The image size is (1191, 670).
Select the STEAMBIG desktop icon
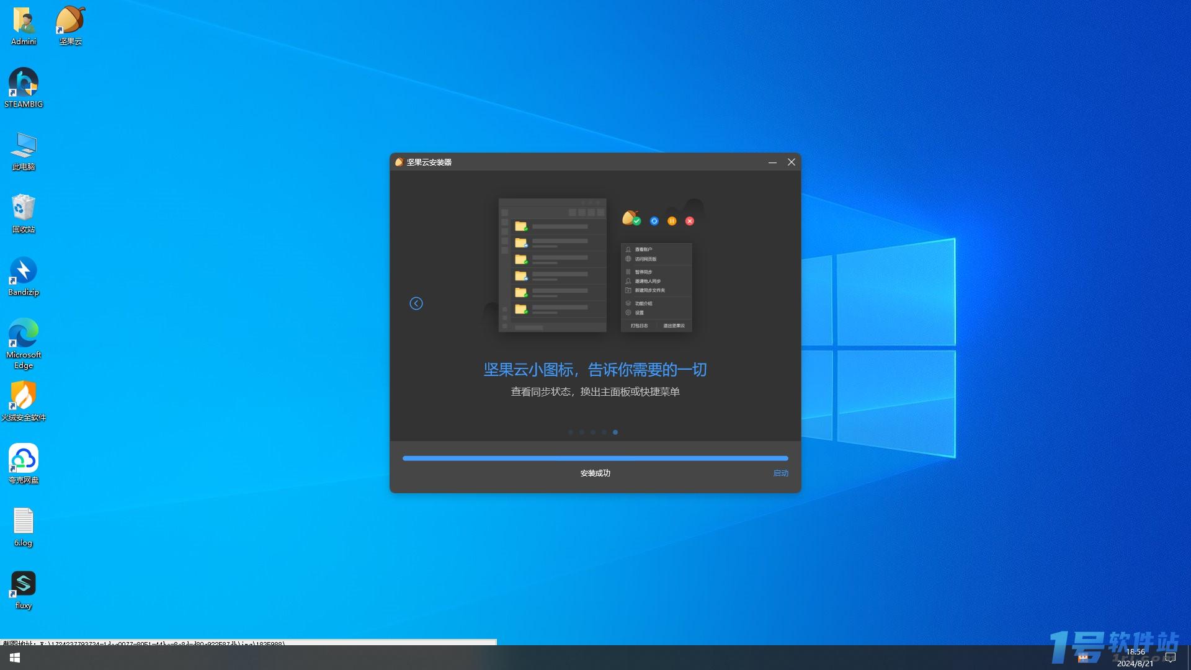[x=24, y=88]
